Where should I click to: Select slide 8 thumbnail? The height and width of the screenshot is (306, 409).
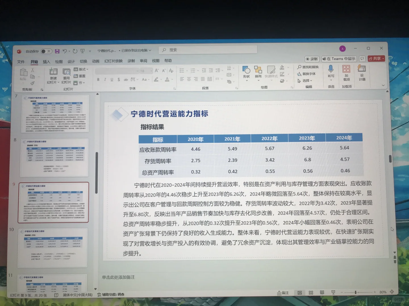pos(54,158)
